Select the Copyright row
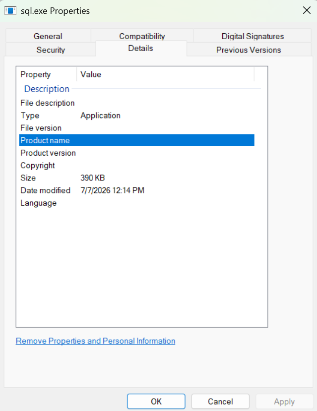317x411 pixels. (x=136, y=166)
